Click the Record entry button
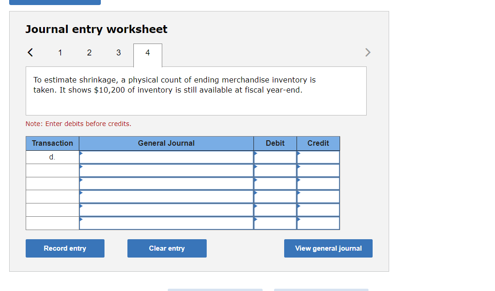This screenshot has width=495, height=291. tap(65, 248)
